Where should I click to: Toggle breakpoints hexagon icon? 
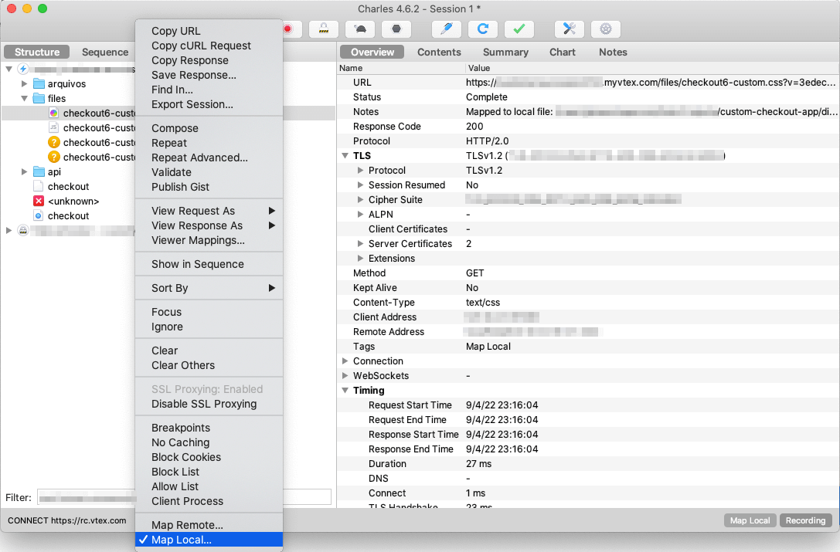(396, 29)
